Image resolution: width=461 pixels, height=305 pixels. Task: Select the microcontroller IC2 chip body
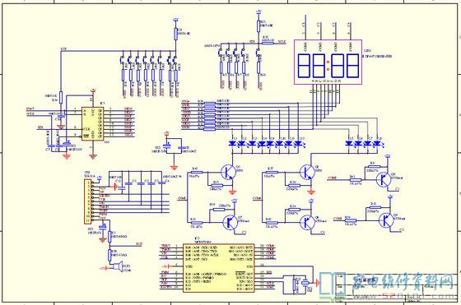[218, 268]
